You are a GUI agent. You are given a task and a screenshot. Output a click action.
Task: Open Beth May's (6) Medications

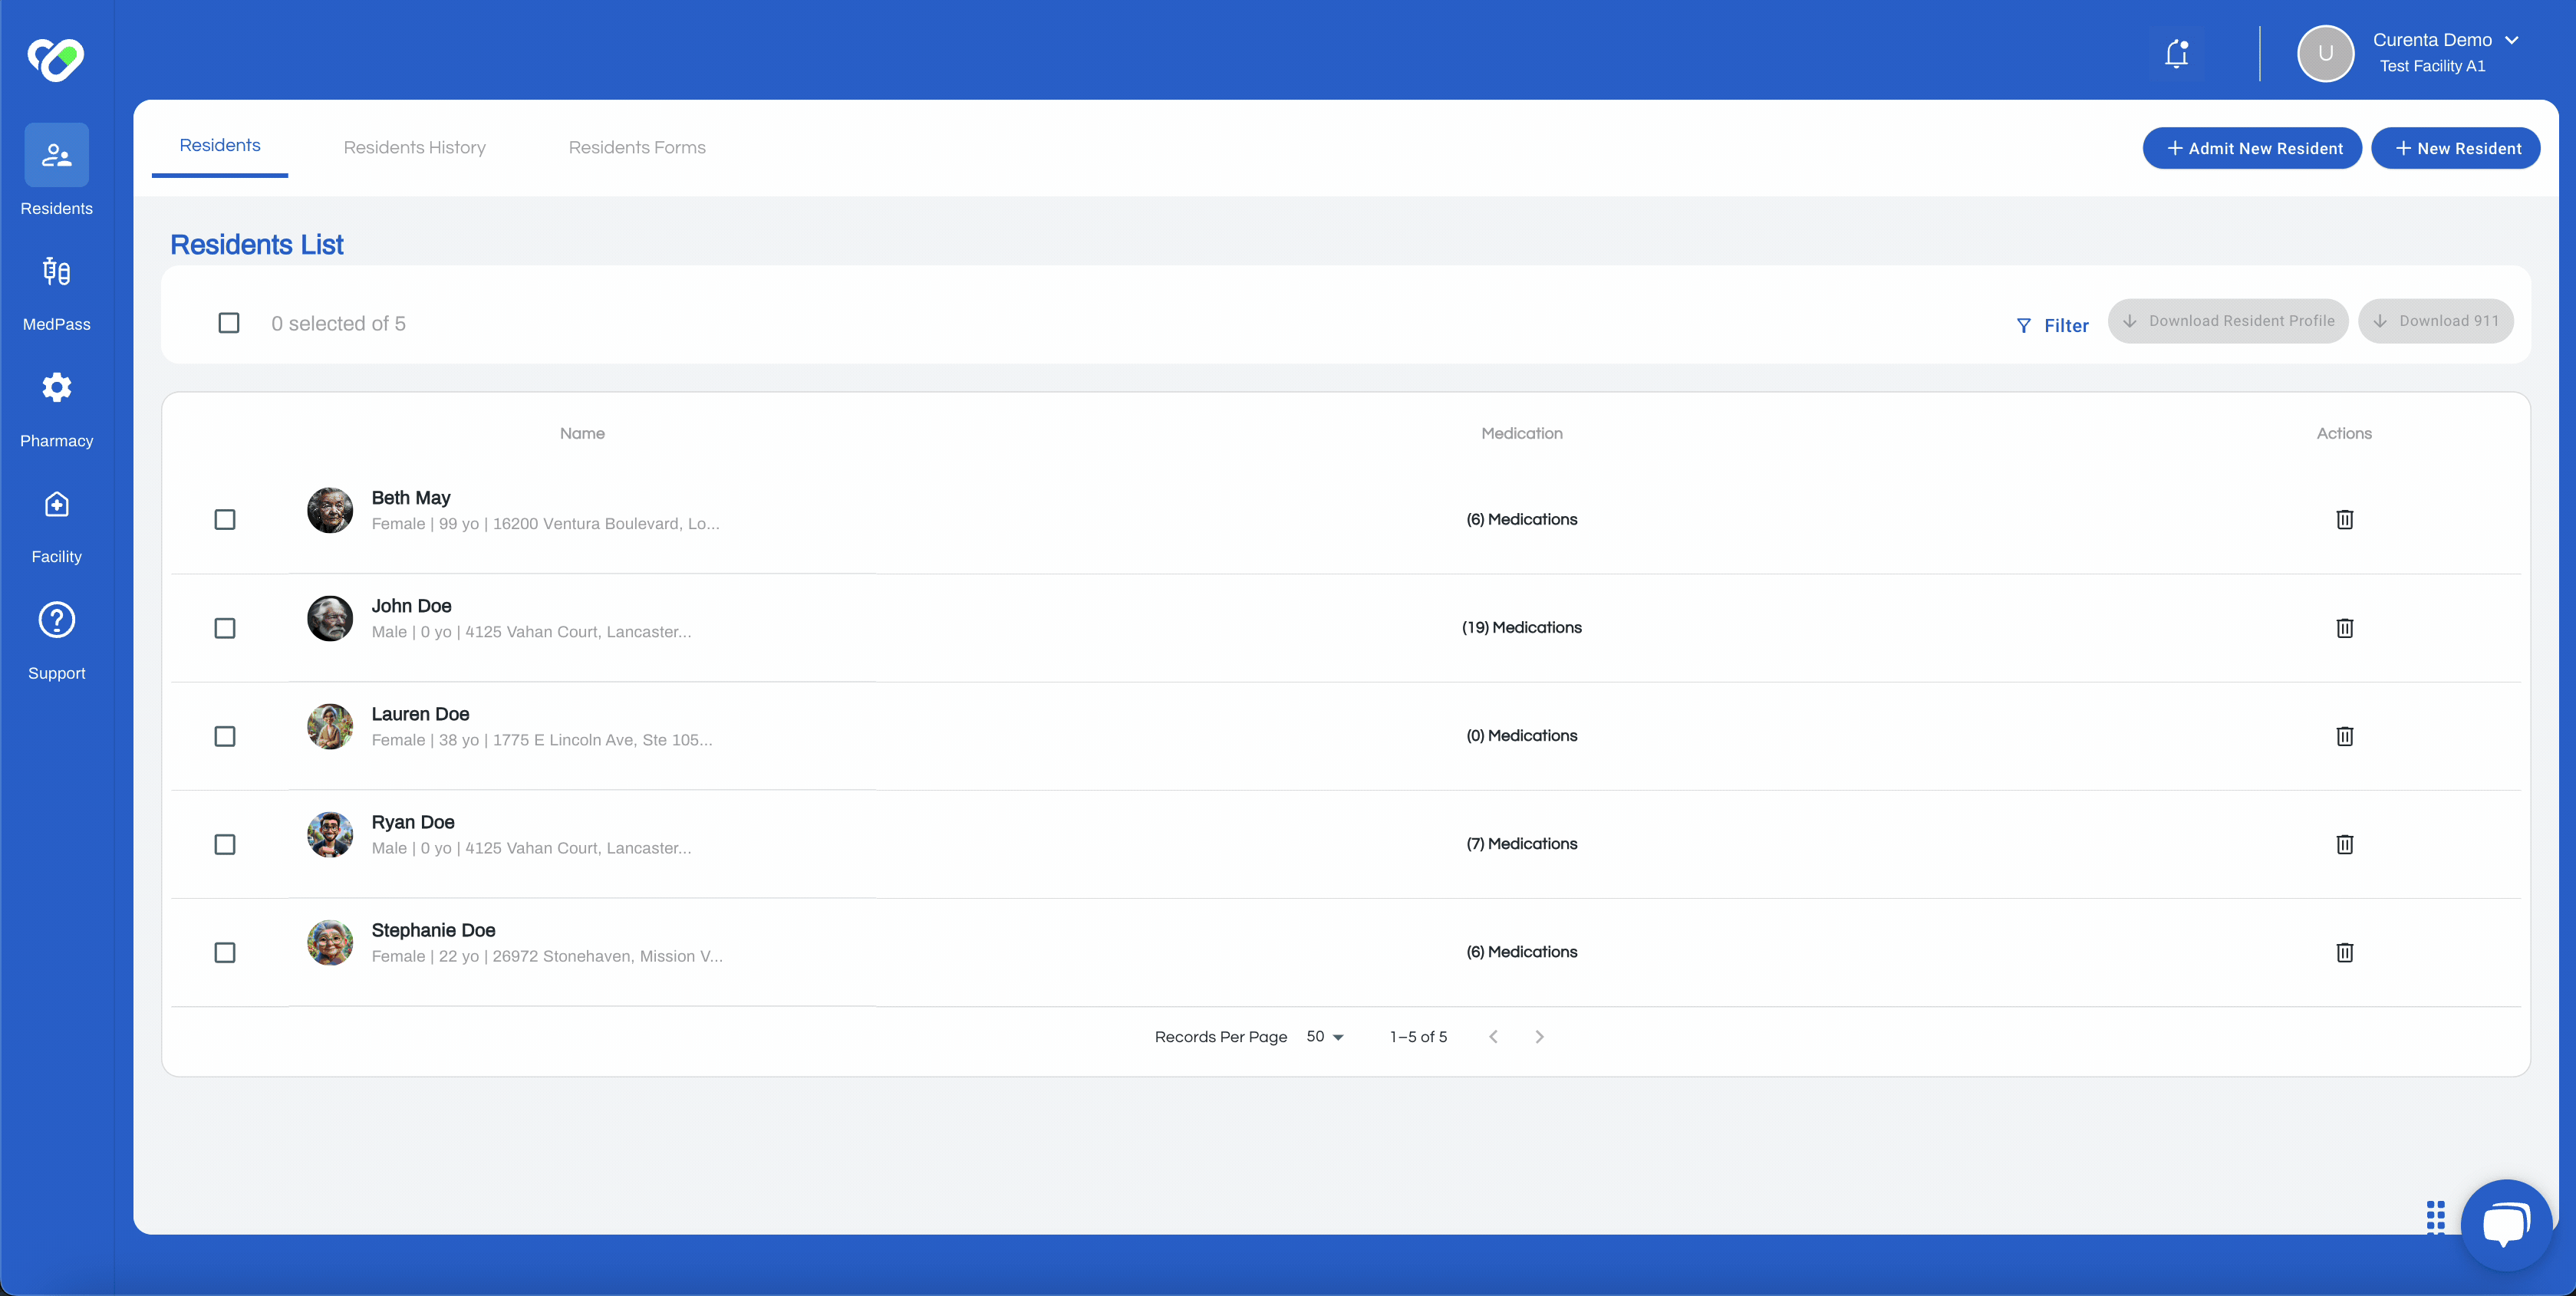pos(1521,519)
